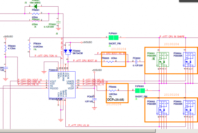Select the 1N4148WS part value text
This screenshot has width=198, height=133.
(x=35, y=3)
